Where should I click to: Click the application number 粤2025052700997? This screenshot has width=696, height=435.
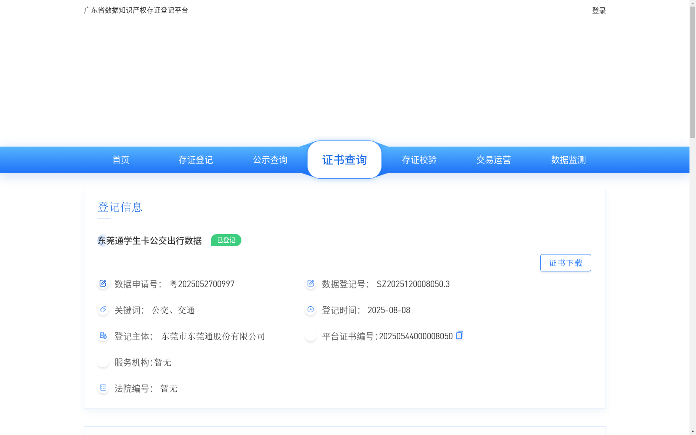pyautogui.click(x=202, y=284)
